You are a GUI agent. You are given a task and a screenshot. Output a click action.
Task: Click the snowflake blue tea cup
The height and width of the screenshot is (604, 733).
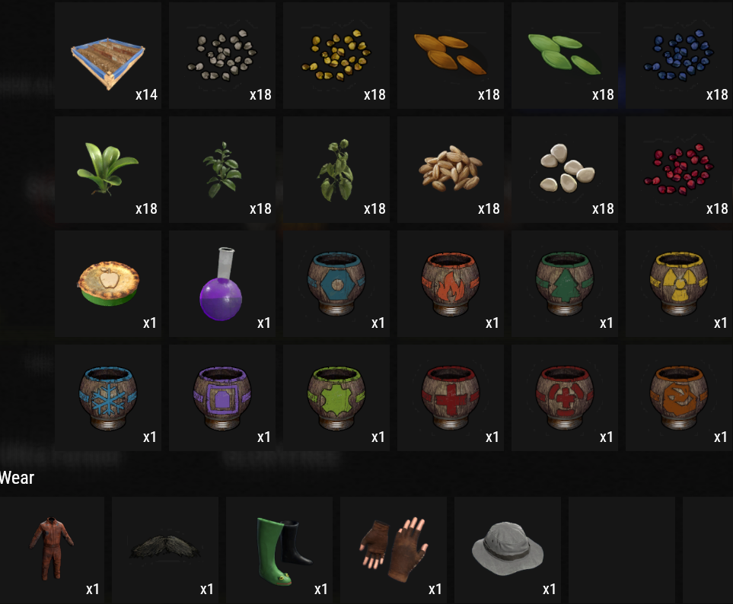(x=108, y=398)
